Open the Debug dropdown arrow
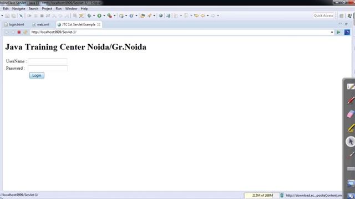The image size is (355, 199). coord(94,16)
